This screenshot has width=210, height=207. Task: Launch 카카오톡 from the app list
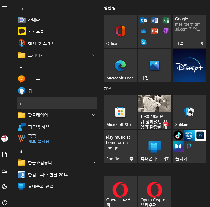[x=57, y=31]
